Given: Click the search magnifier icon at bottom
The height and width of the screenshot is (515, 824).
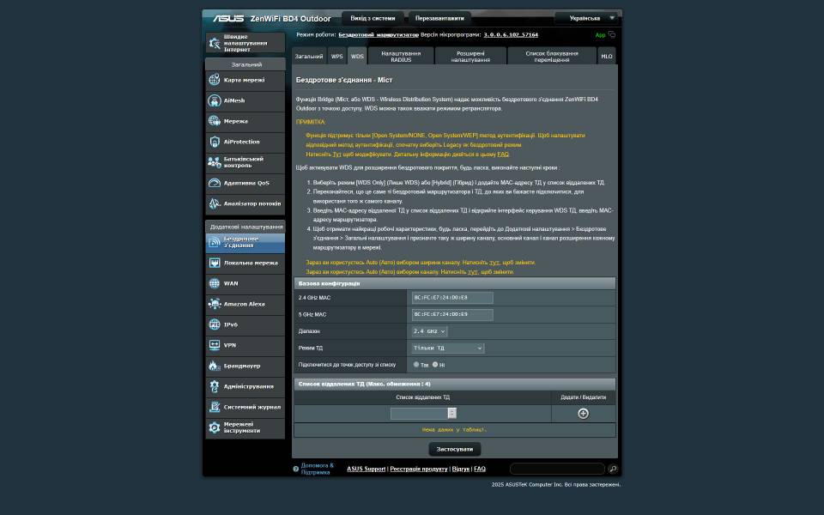Looking at the screenshot, I should tap(613, 470).
